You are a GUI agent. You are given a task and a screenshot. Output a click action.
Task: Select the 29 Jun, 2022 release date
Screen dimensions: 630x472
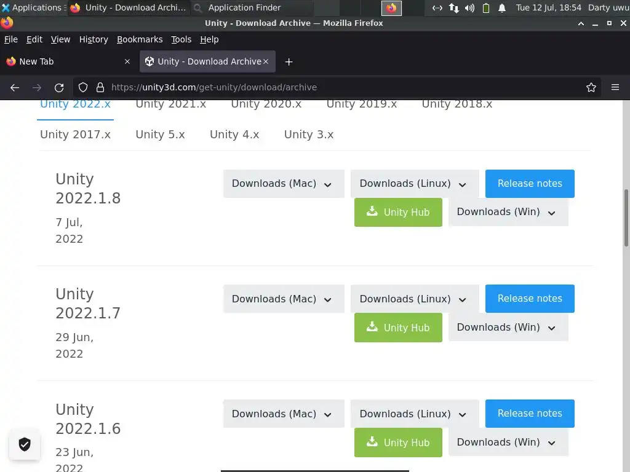[x=74, y=345]
